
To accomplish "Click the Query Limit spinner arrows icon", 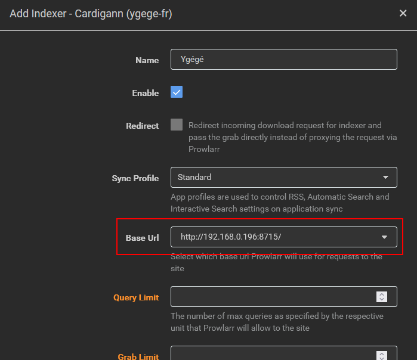I will (x=382, y=297).
